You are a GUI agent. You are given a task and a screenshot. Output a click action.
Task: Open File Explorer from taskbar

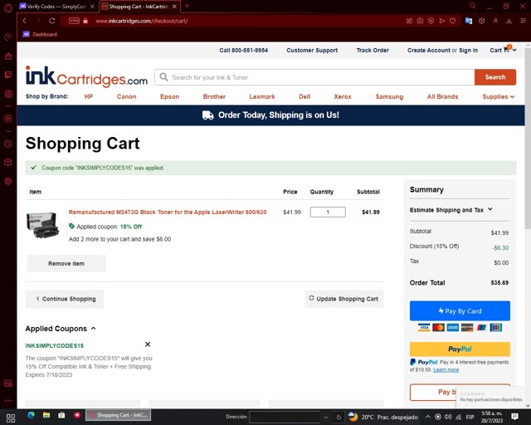pyautogui.click(x=46, y=415)
